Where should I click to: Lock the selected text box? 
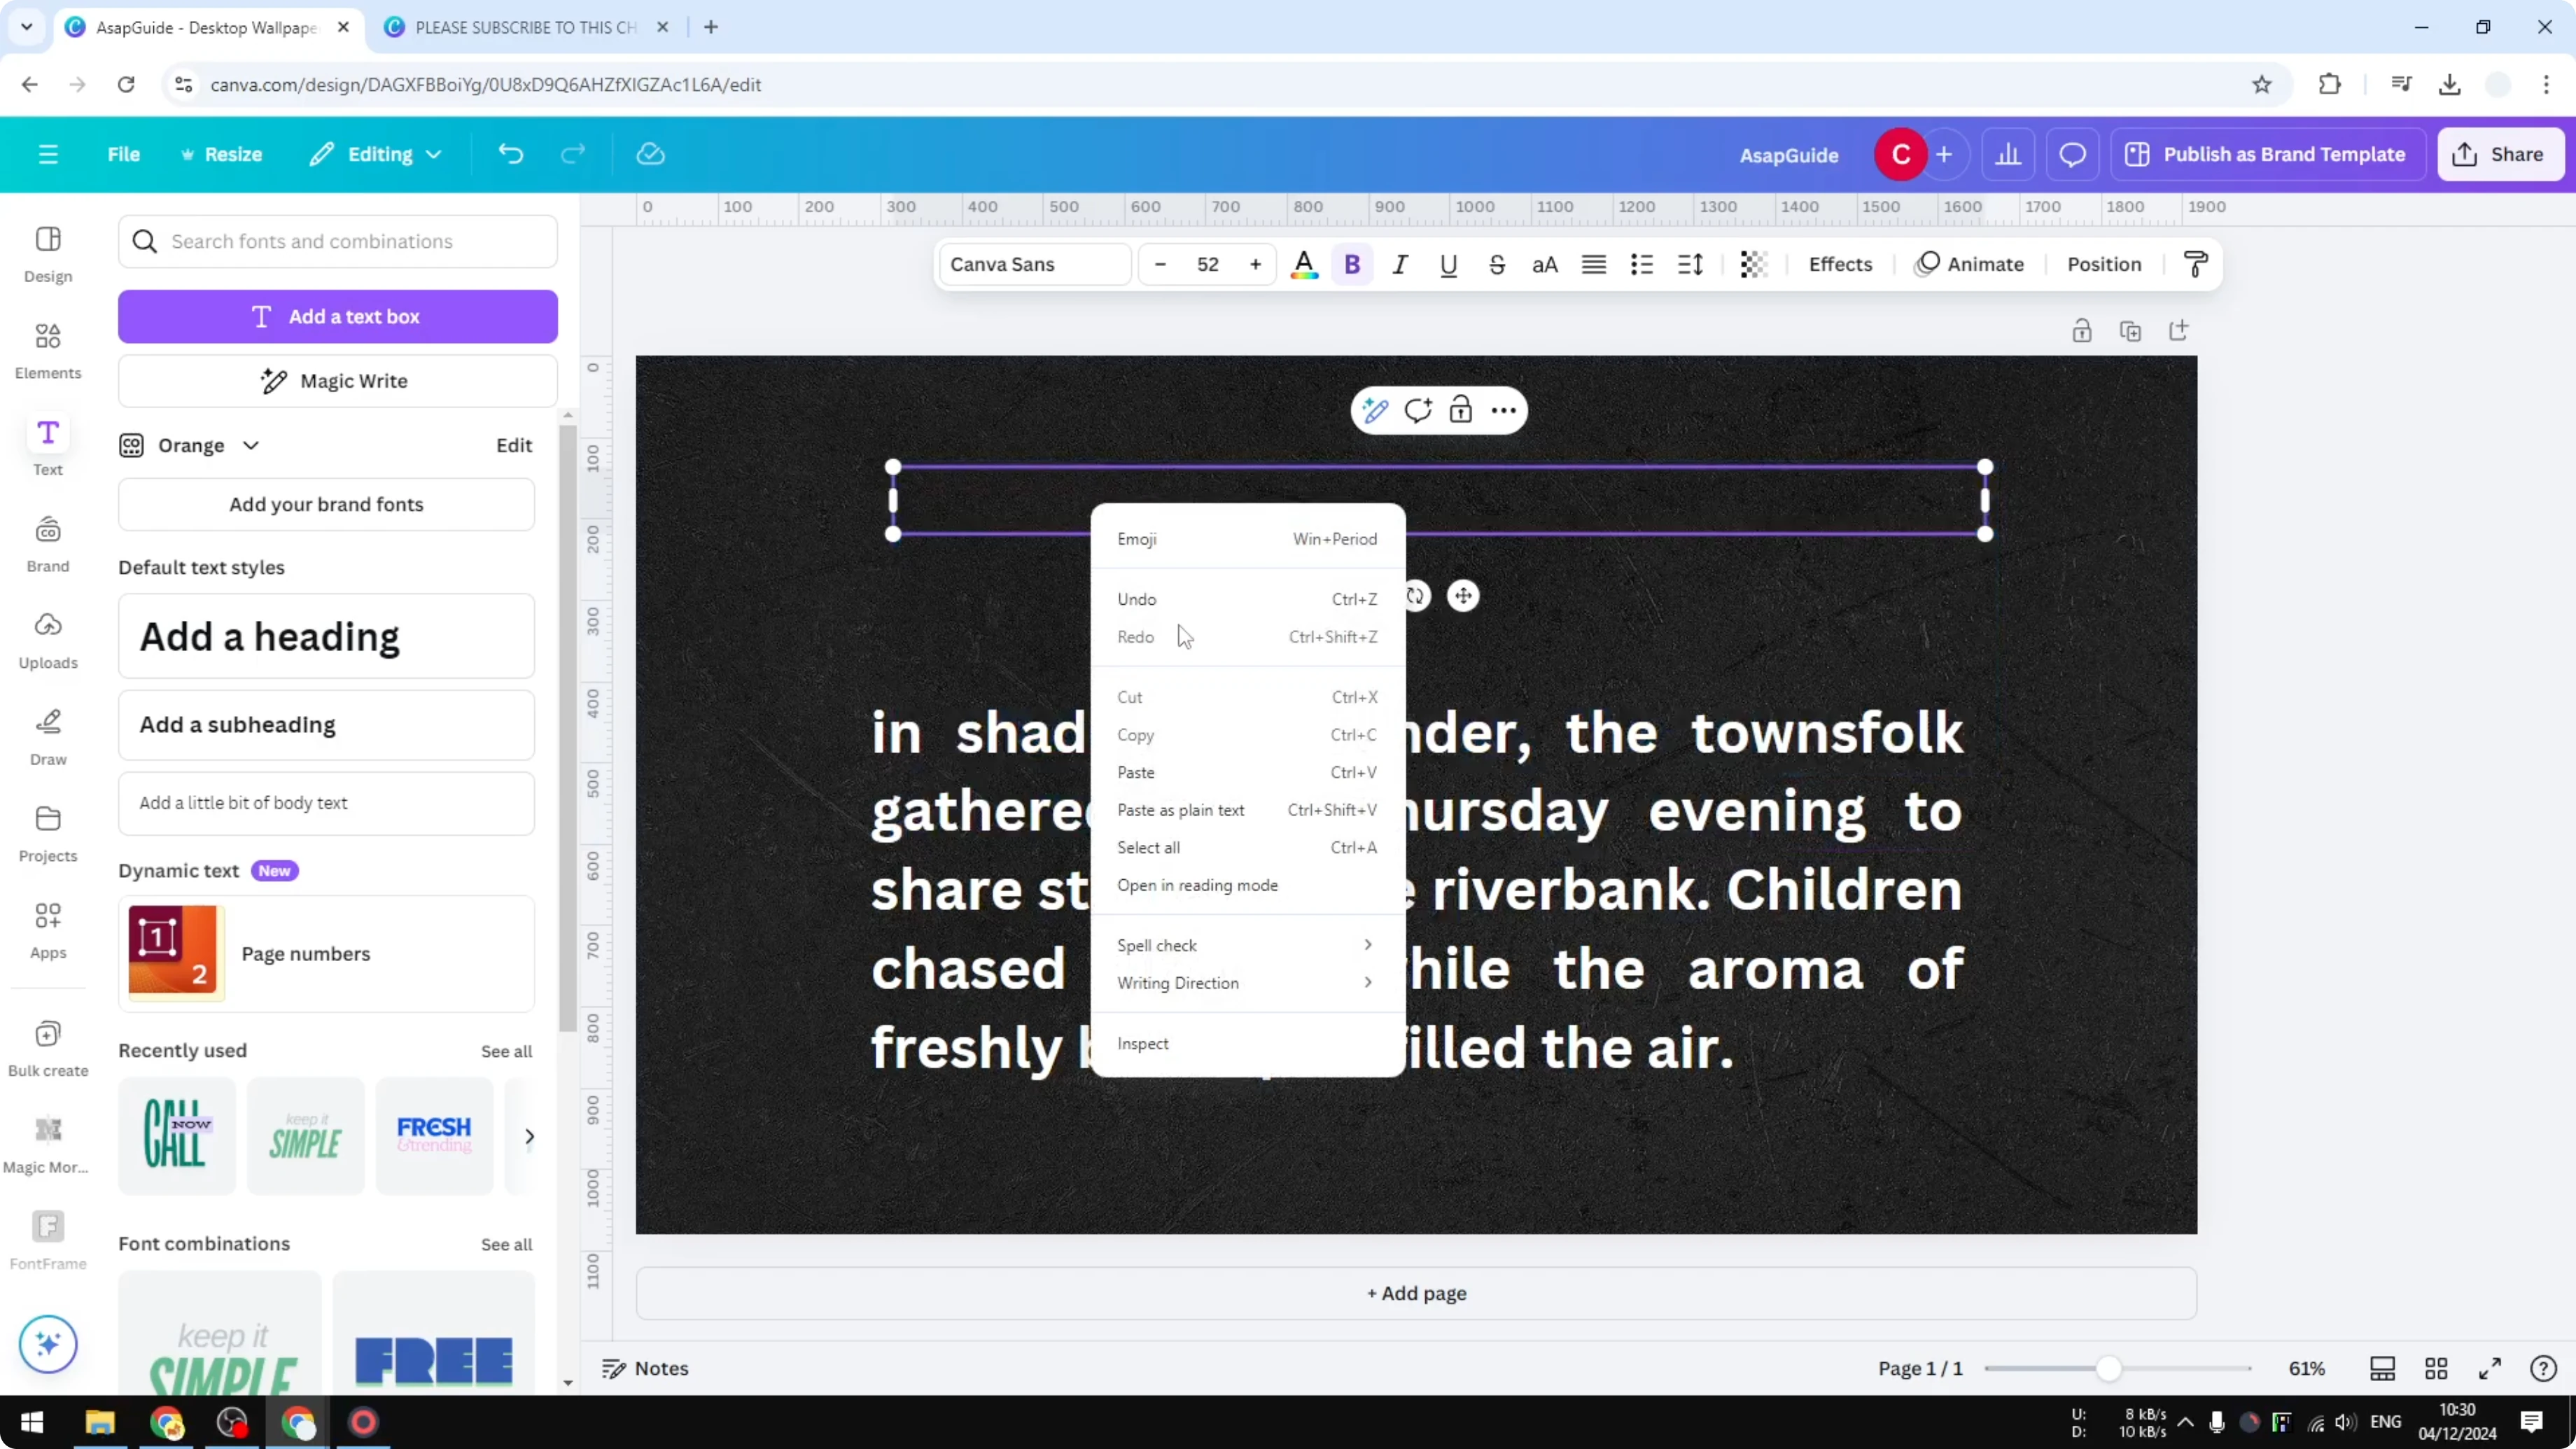click(x=1460, y=410)
